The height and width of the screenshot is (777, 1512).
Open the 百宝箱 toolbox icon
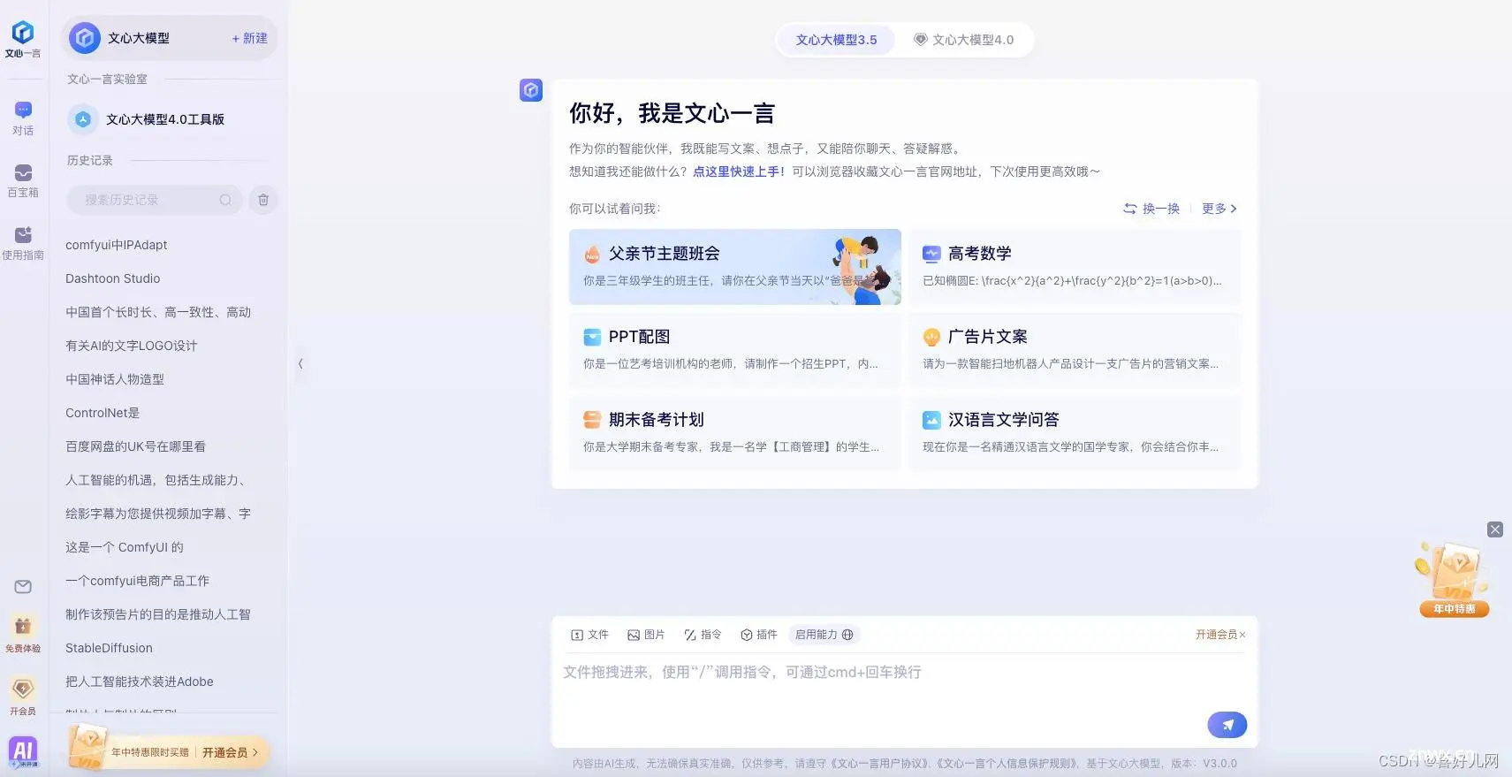tap(23, 172)
